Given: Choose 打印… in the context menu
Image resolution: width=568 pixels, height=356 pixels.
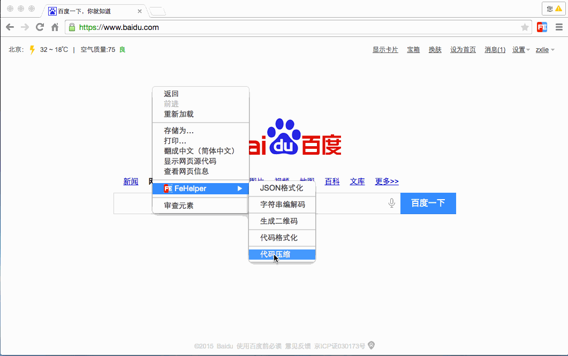Looking at the screenshot, I should coord(201,141).
